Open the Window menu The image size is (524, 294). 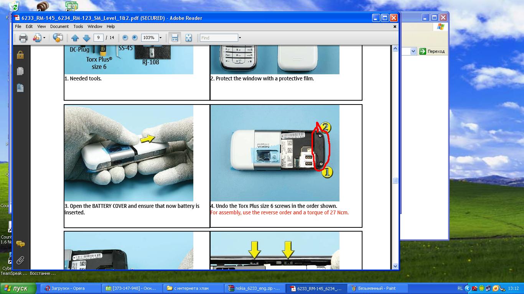[x=95, y=26]
